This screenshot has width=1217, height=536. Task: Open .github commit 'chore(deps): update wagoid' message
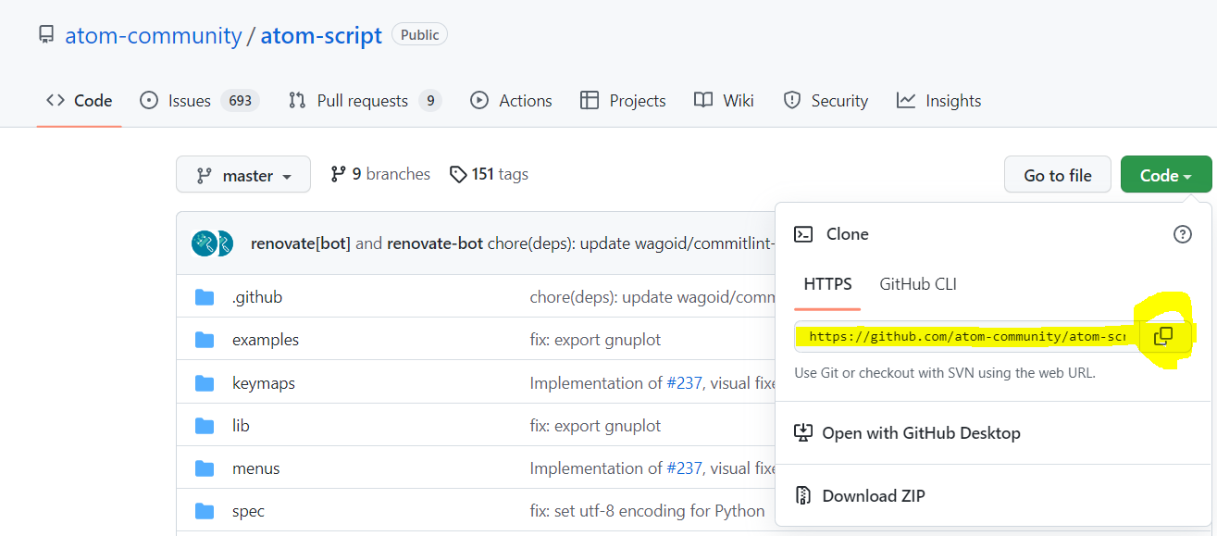click(x=652, y=297)
